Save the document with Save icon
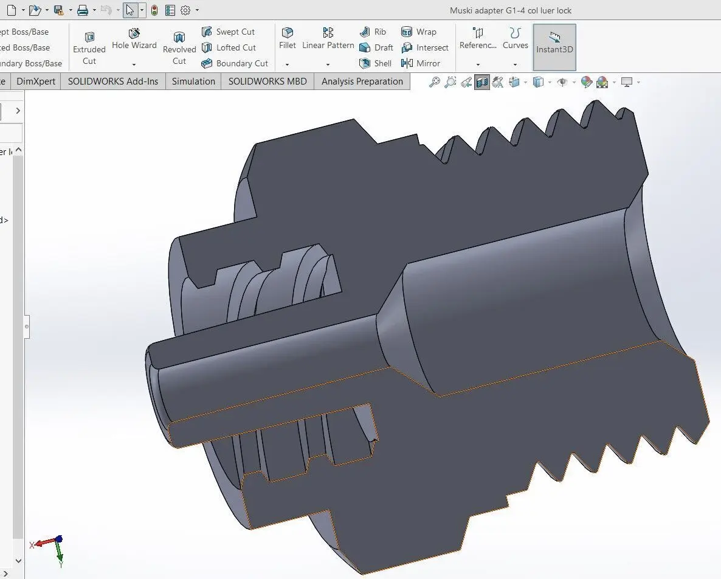The width and height of the screenshot is (721, 579). click(58, 10)
